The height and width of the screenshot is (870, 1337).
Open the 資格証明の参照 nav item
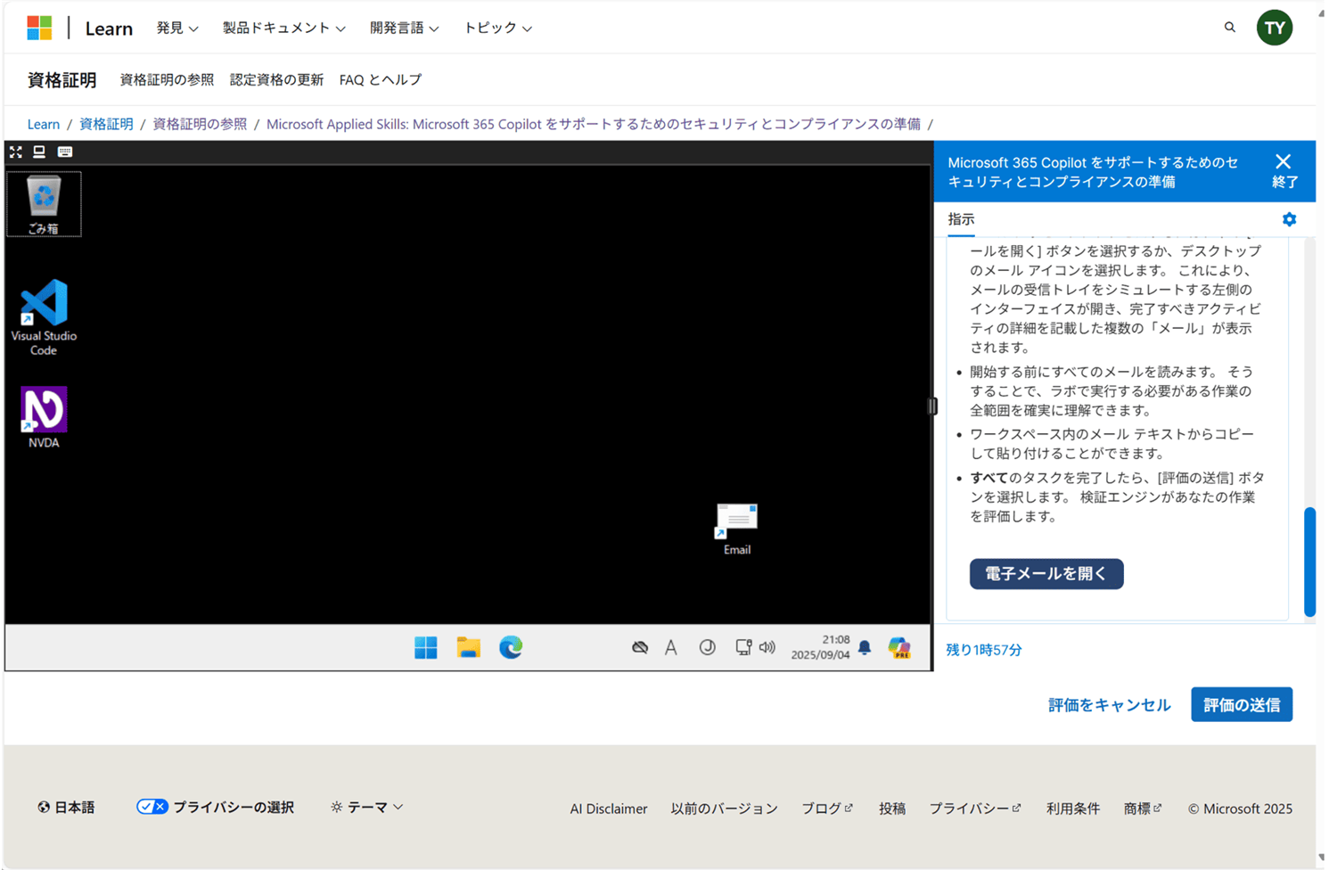167,79
